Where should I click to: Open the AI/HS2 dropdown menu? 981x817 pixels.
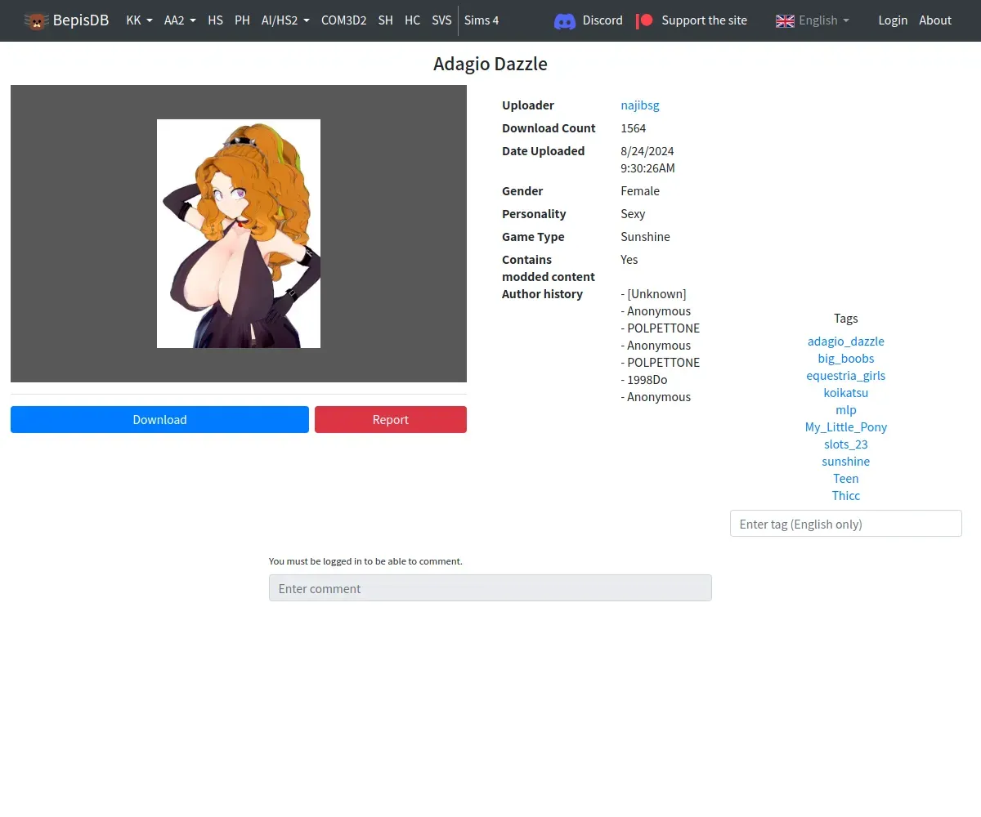click(285, 20)
